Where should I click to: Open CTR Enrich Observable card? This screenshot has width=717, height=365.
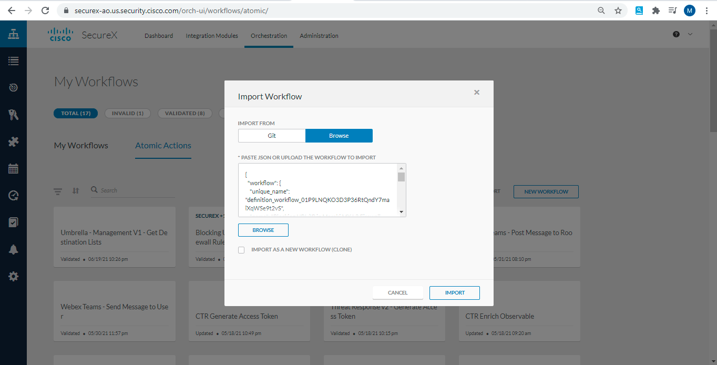(x=519, y=311)
